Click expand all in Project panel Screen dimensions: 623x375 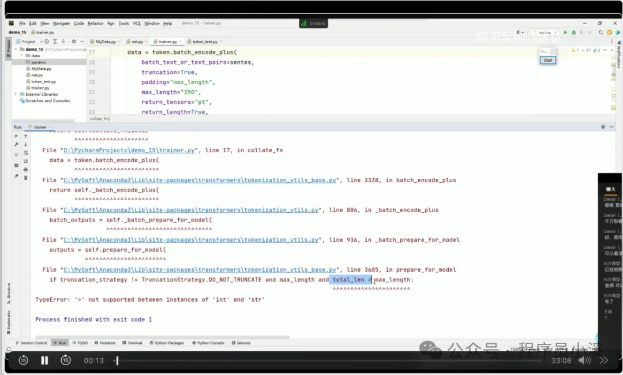pos(55,42)
